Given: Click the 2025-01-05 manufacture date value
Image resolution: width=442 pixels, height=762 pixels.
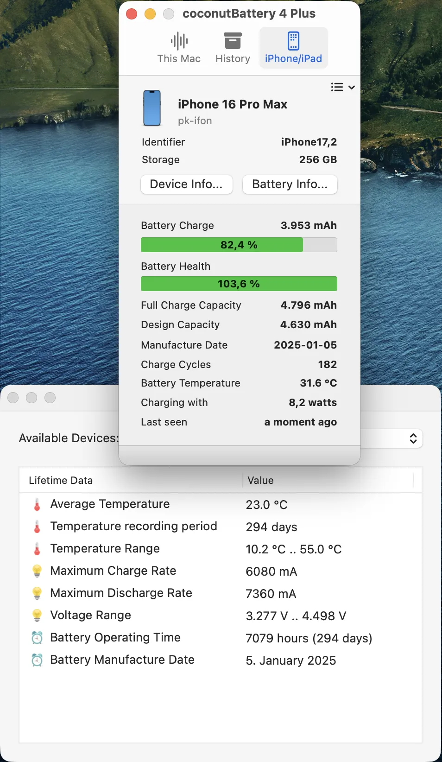Looking at the screenshot, I should (305, 345).
